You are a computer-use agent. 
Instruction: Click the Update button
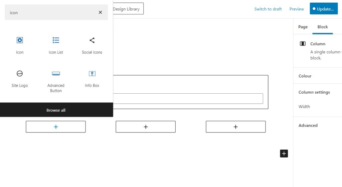[323, 9]
